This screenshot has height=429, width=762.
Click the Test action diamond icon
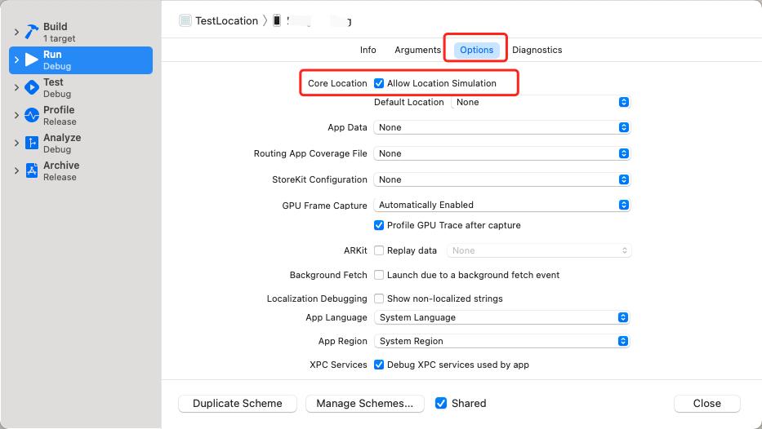[32, 87]
